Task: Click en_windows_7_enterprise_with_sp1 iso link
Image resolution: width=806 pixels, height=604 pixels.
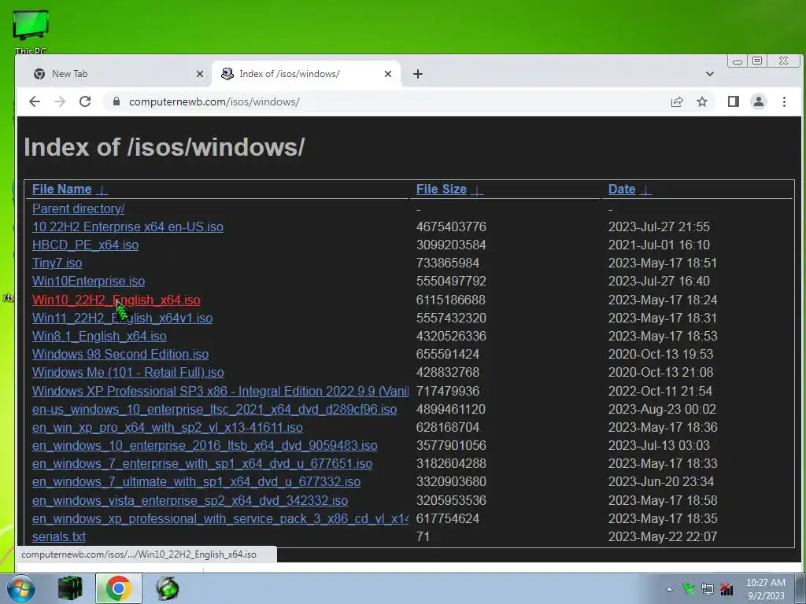Action: [202, 463]
